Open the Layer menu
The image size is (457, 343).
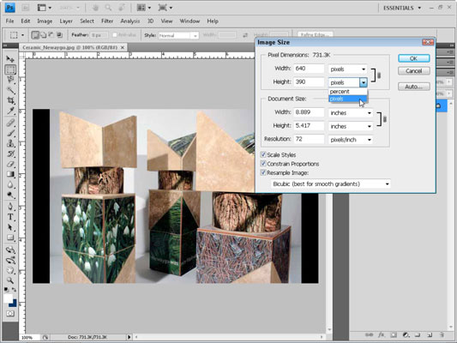(x=66, y=21)
